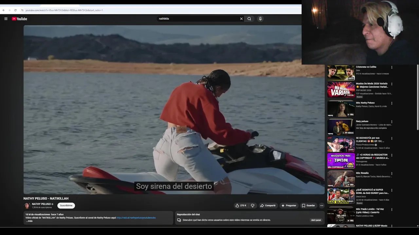Open Musica De Moda 2026 Variada thumbnail

(x=341, y=90)
